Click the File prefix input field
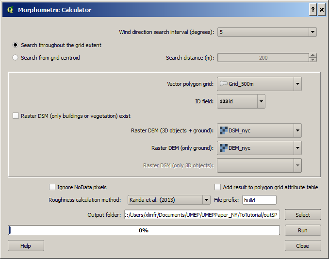329x259 pixels. point(259,200)
